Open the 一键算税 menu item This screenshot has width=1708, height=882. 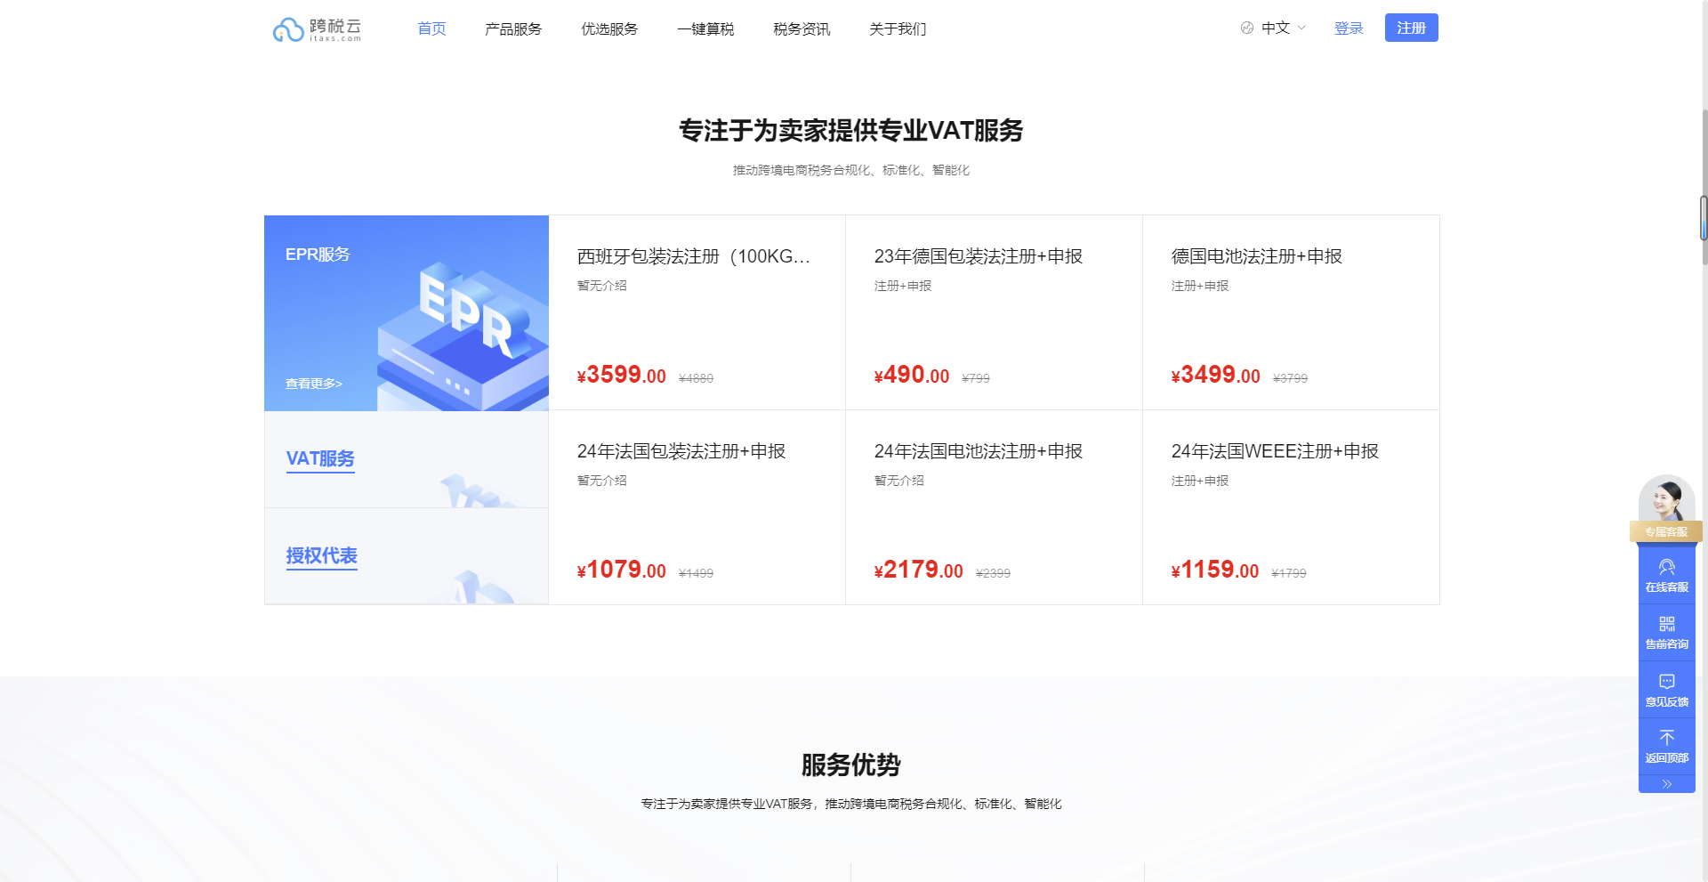pyautogui.click(x=705, y=29)
